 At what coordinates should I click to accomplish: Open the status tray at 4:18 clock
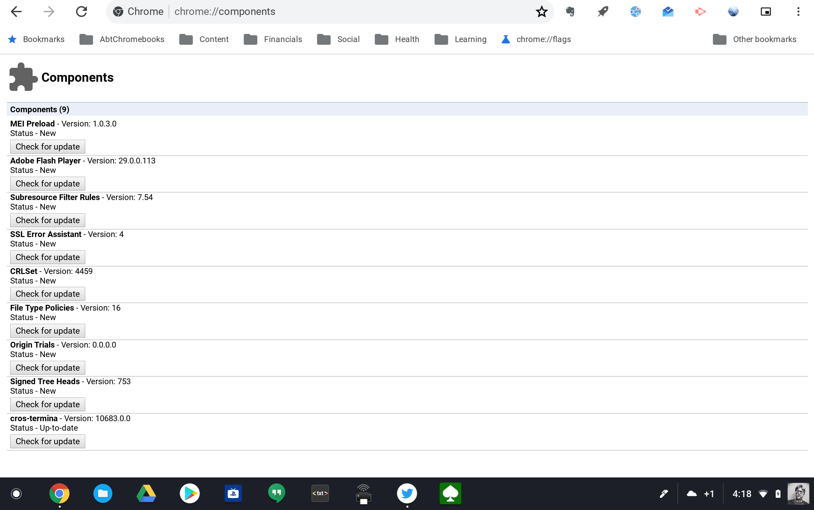(757, 493)
